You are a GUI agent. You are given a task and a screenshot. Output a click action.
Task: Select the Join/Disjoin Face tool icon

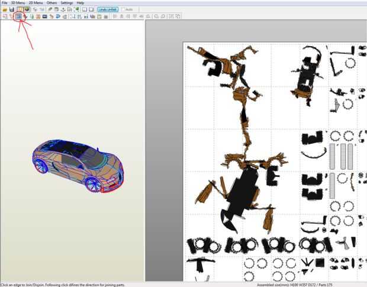(18, 17)
